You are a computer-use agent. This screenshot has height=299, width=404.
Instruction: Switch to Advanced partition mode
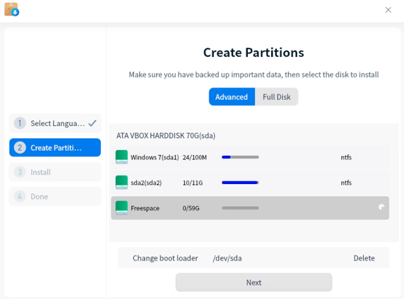[231, 97]
